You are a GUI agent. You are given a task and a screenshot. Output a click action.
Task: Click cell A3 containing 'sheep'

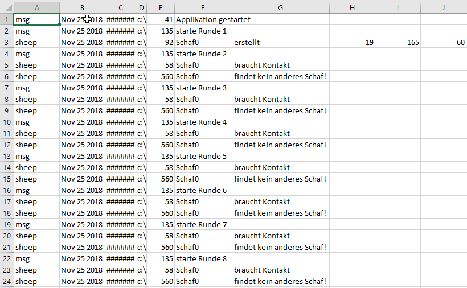coord(36,42)
